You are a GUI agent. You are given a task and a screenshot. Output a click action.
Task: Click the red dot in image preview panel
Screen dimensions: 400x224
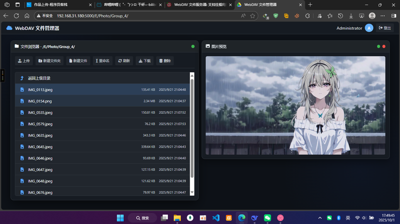pyautogui.click(x=384, y=46)
